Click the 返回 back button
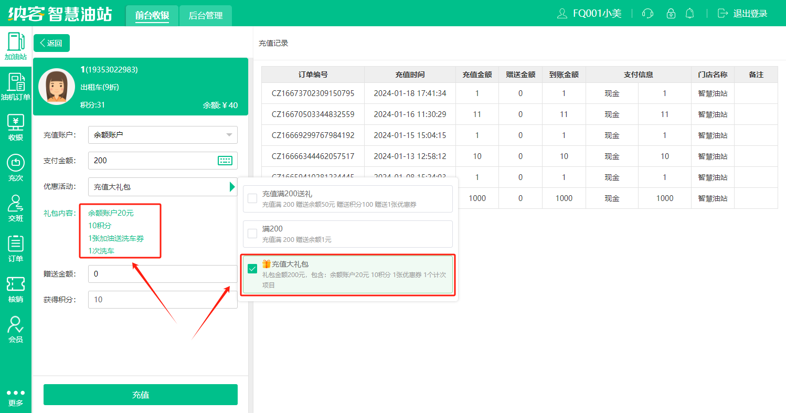 [51, 43]
